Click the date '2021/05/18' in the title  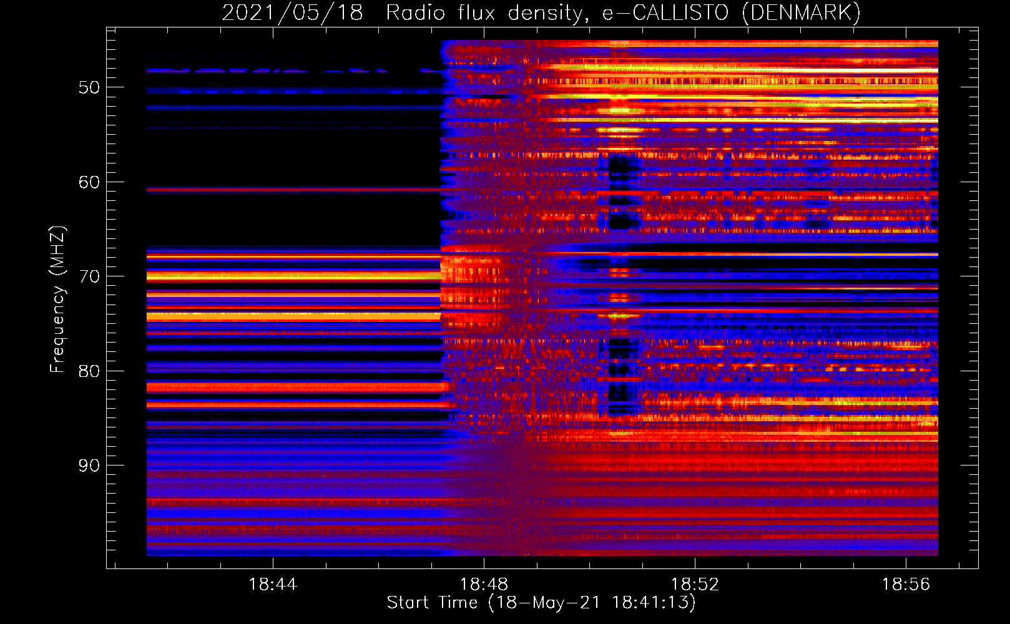292,12
